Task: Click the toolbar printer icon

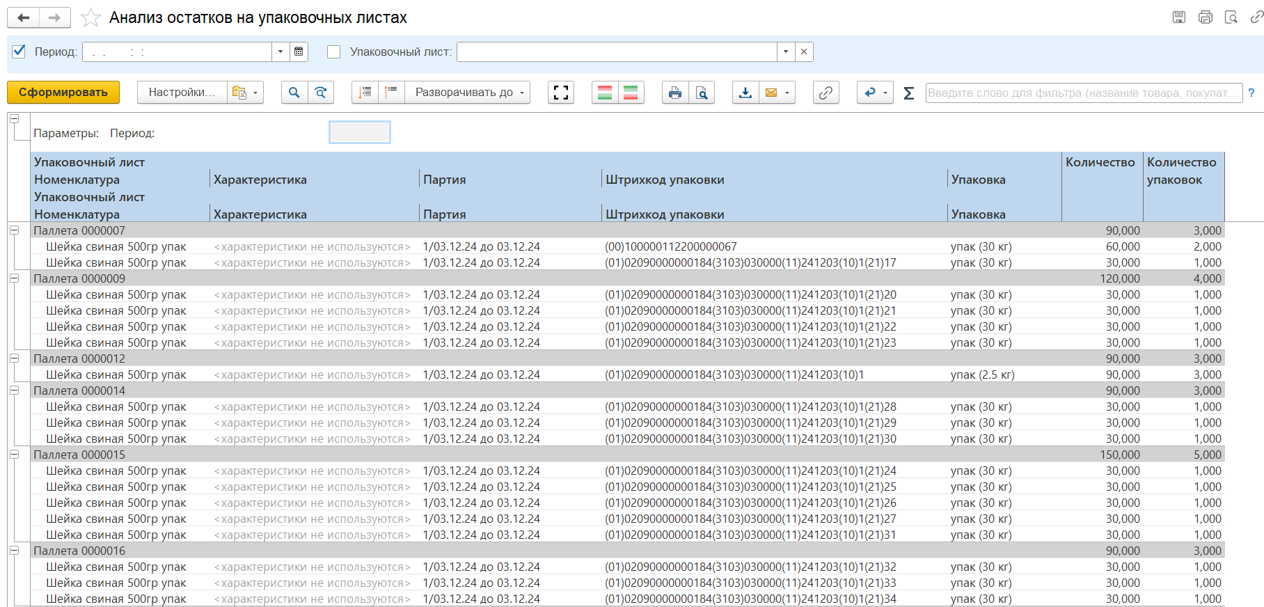Action: pos(674,93)
